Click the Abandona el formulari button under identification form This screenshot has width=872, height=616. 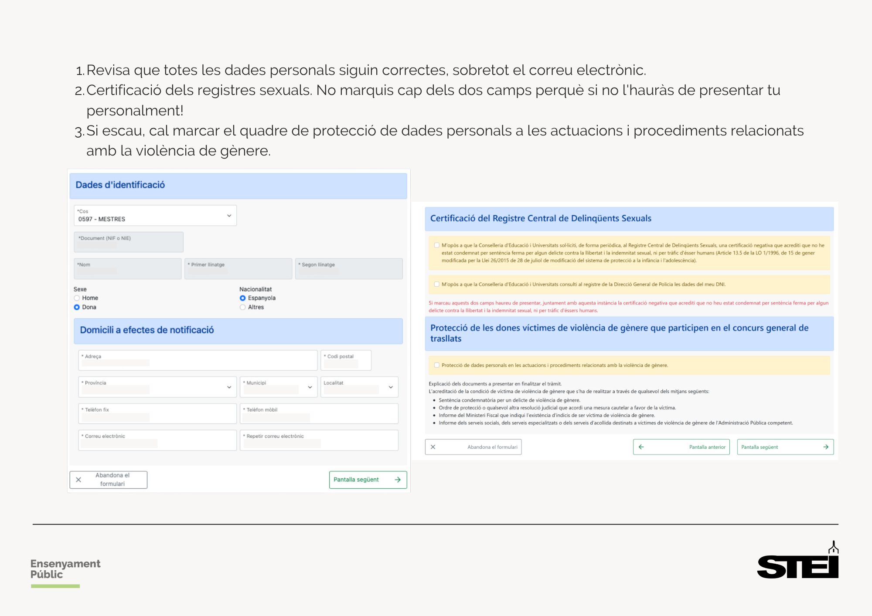(109, 480)
